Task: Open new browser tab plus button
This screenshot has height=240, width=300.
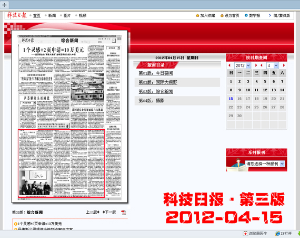Action: pyautogui.click(x=4, y=5)
